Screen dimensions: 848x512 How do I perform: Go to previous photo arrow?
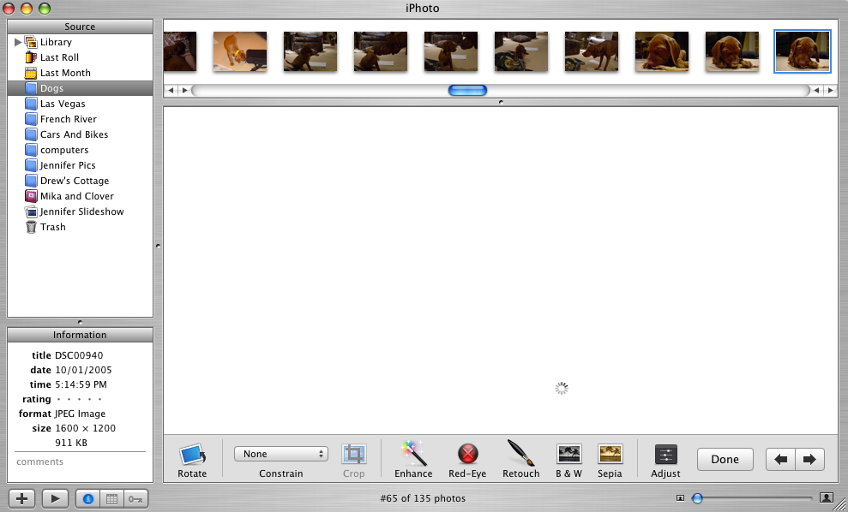tap(781, 460)
